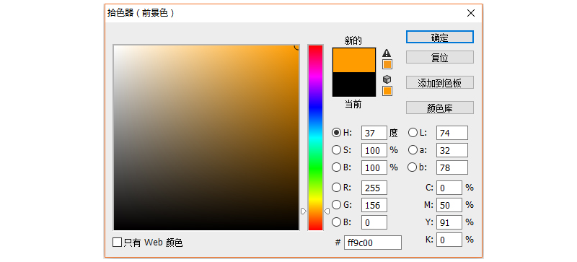The width and height of the screenshot is (577, 262).
Task: Select the in-gamut color swatch below warning
Action: (x=387, y=64)
